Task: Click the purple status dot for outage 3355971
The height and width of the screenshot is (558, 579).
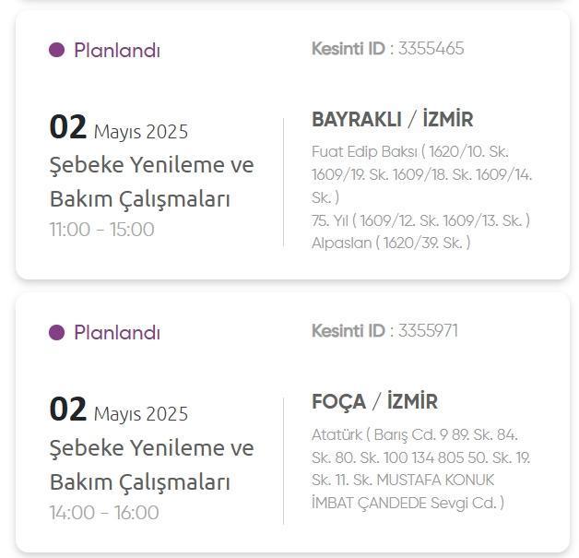Action: [x=56, y=332]
